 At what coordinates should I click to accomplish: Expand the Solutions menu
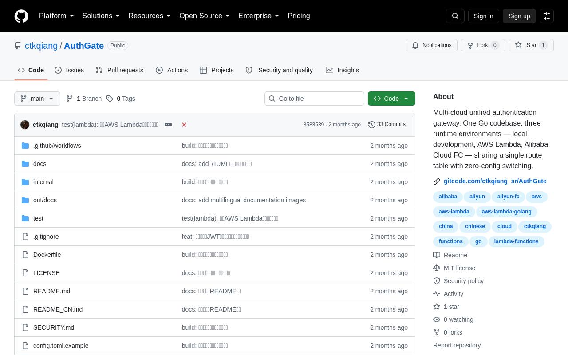(101, 16)
